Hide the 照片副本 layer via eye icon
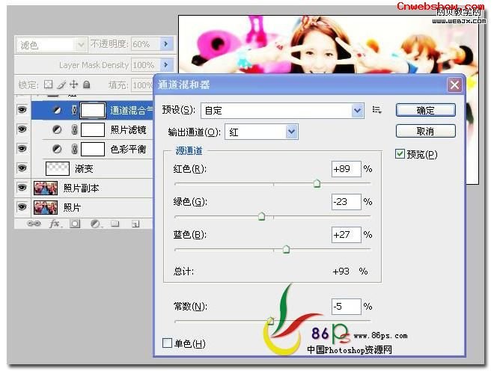The width and height of the screenshot is (494, 374). pyautogui.click(x=22, y=188)
